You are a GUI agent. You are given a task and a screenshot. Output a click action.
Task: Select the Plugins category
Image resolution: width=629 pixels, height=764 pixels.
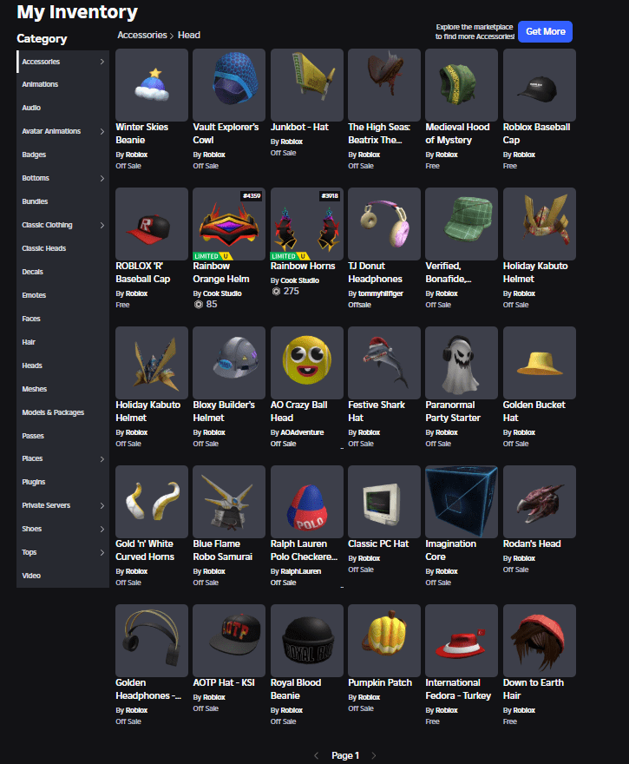pos(34,482)
